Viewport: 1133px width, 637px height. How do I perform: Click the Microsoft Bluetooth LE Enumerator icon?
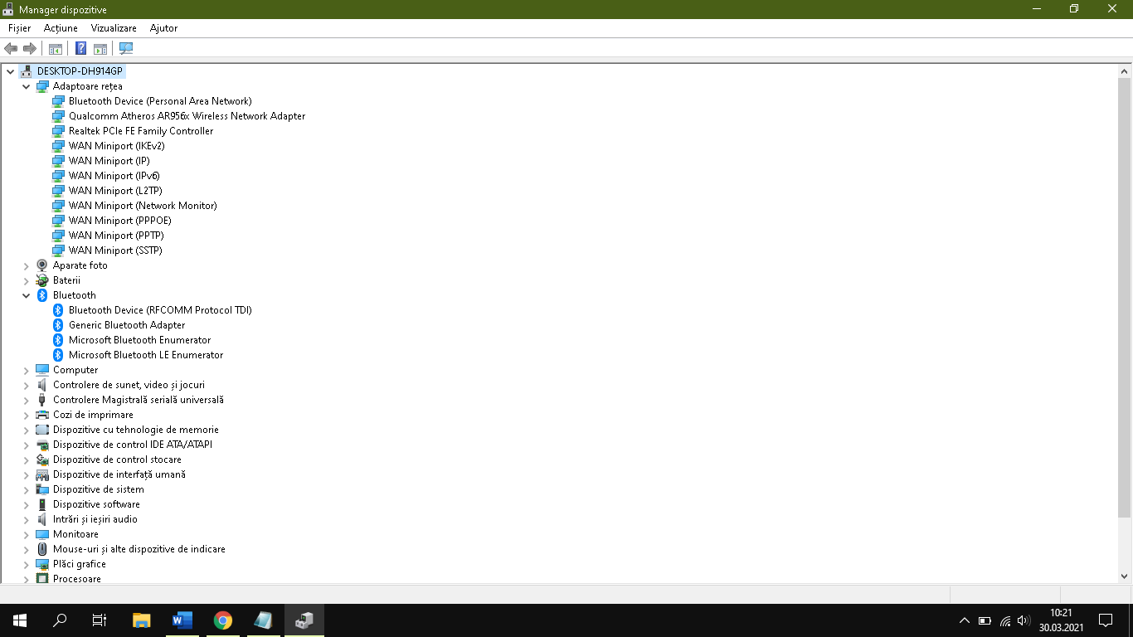[x=58, y=355]
